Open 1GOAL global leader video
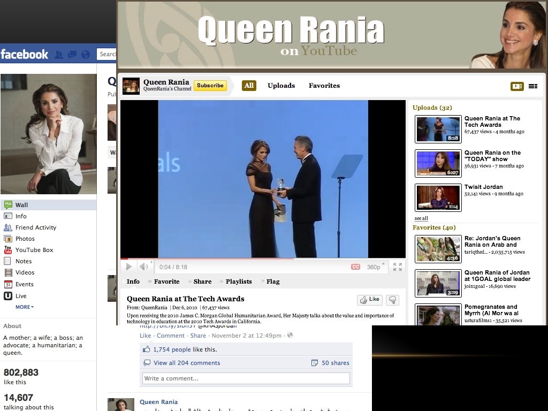The width and height of the screenshot is (548, 411). [438, 283]
